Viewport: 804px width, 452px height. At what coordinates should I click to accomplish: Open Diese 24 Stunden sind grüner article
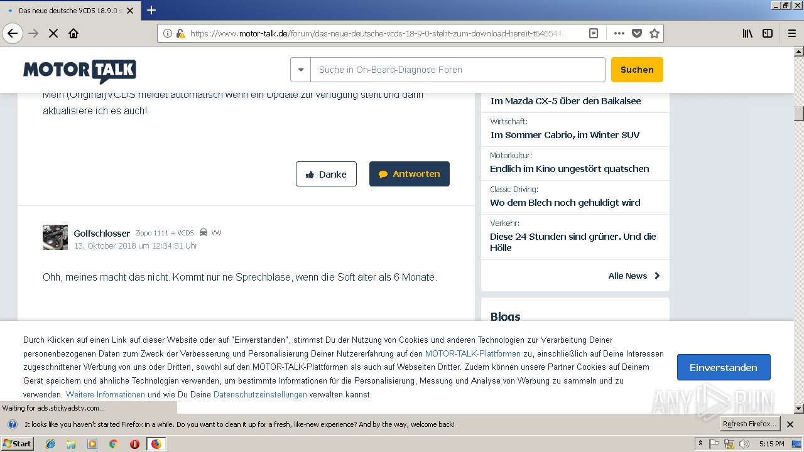[573, 242]
